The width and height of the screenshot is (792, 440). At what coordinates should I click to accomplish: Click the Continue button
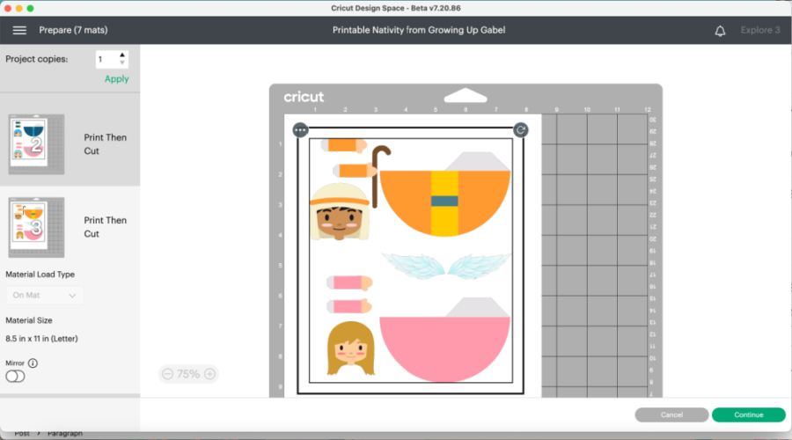click(748, 414)
